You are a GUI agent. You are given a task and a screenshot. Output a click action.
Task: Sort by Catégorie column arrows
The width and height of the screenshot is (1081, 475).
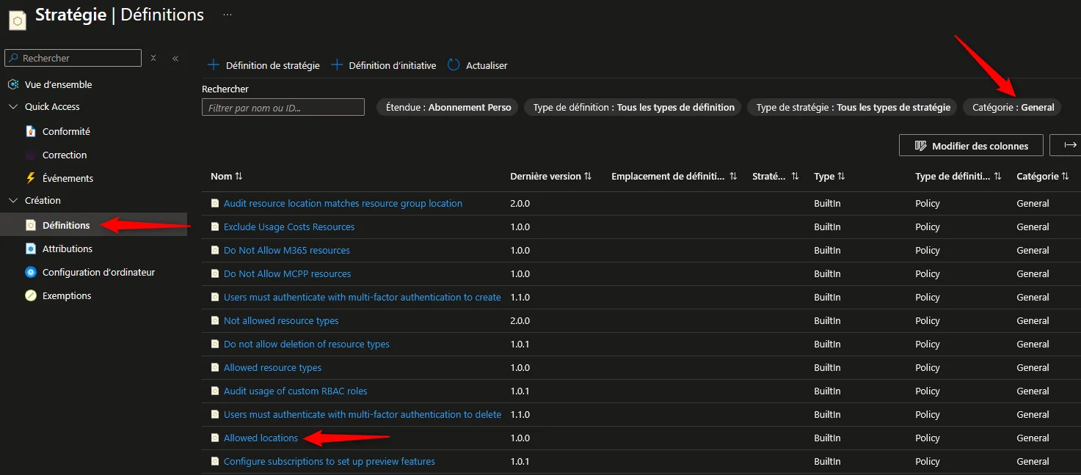pyautogui.click(x=1065, y=177)
